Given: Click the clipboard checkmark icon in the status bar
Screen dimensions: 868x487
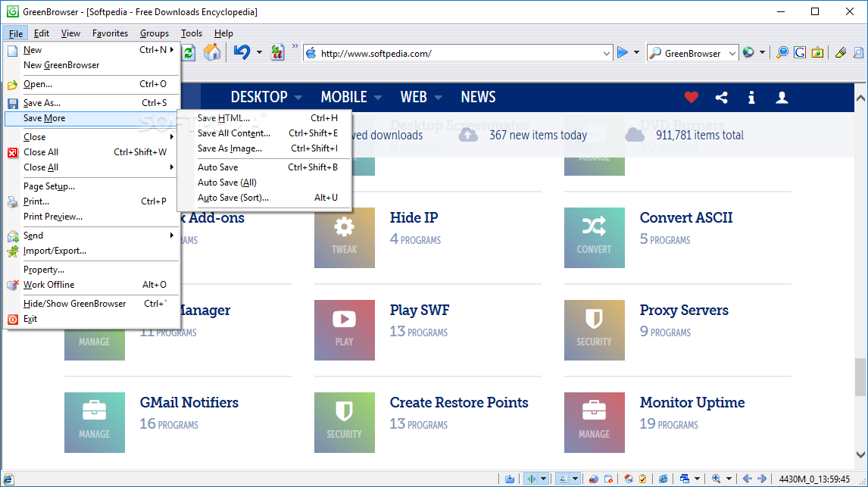Looking at the screenshot, I should pyautogui.click(x=643, y=479).
